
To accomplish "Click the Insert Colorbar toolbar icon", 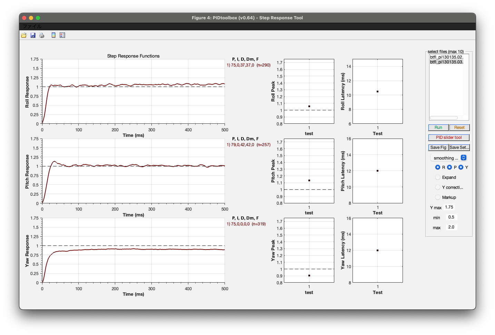I will (x=53, y=35).
